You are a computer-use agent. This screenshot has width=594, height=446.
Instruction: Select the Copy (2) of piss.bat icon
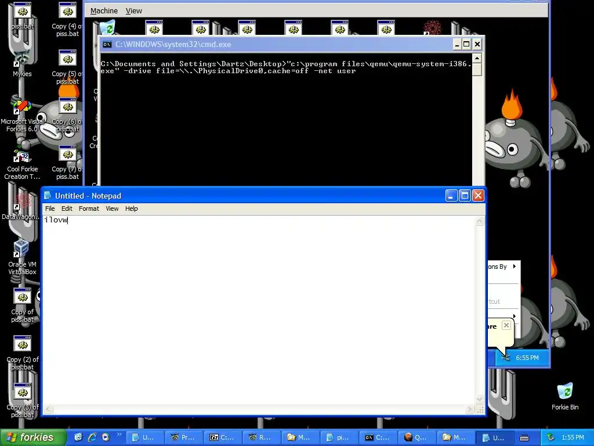point(23,354)
